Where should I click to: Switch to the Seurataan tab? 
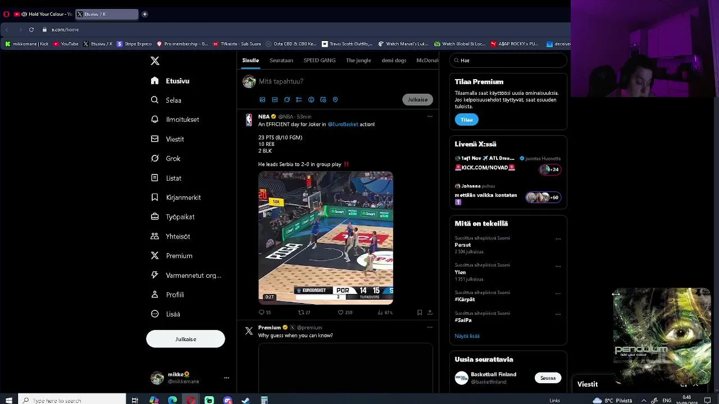click(x=281, y=60)
